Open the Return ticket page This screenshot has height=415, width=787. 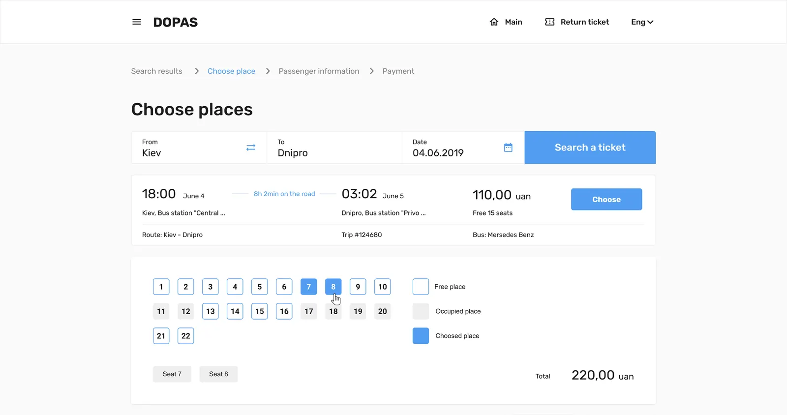[577, 22]
